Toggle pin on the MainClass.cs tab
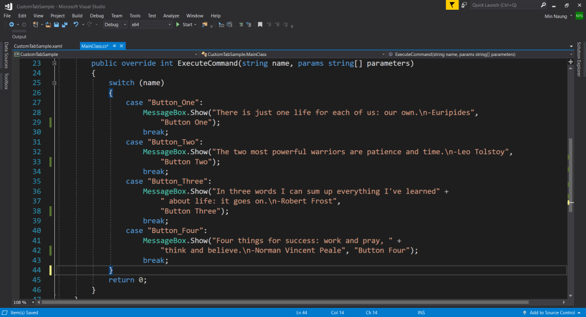586x317 pixels. click(114, 46)
